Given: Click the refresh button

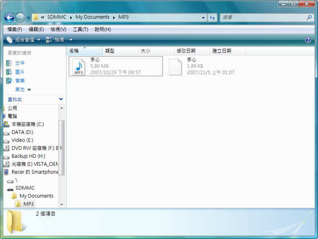Looking at the screenshot, I should click(212, 18).
